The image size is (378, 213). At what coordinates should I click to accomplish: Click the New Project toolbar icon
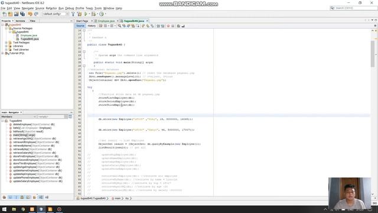11,14
